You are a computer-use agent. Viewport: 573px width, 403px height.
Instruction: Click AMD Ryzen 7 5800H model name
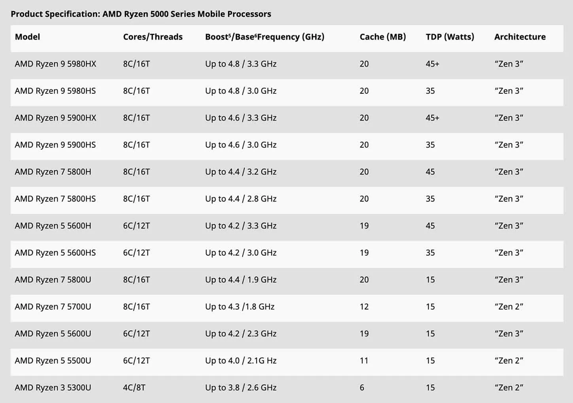click(x=53, y=172)
